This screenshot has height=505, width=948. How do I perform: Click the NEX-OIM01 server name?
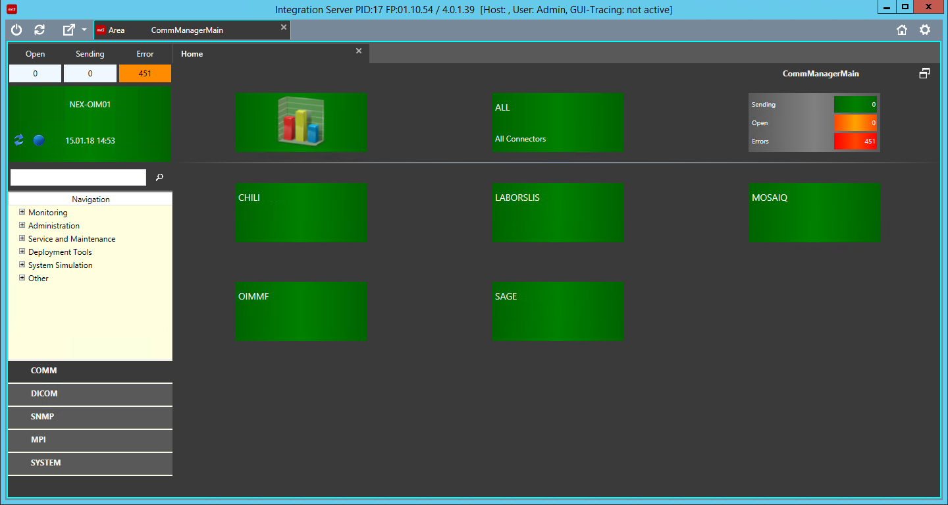click(90, 104)
